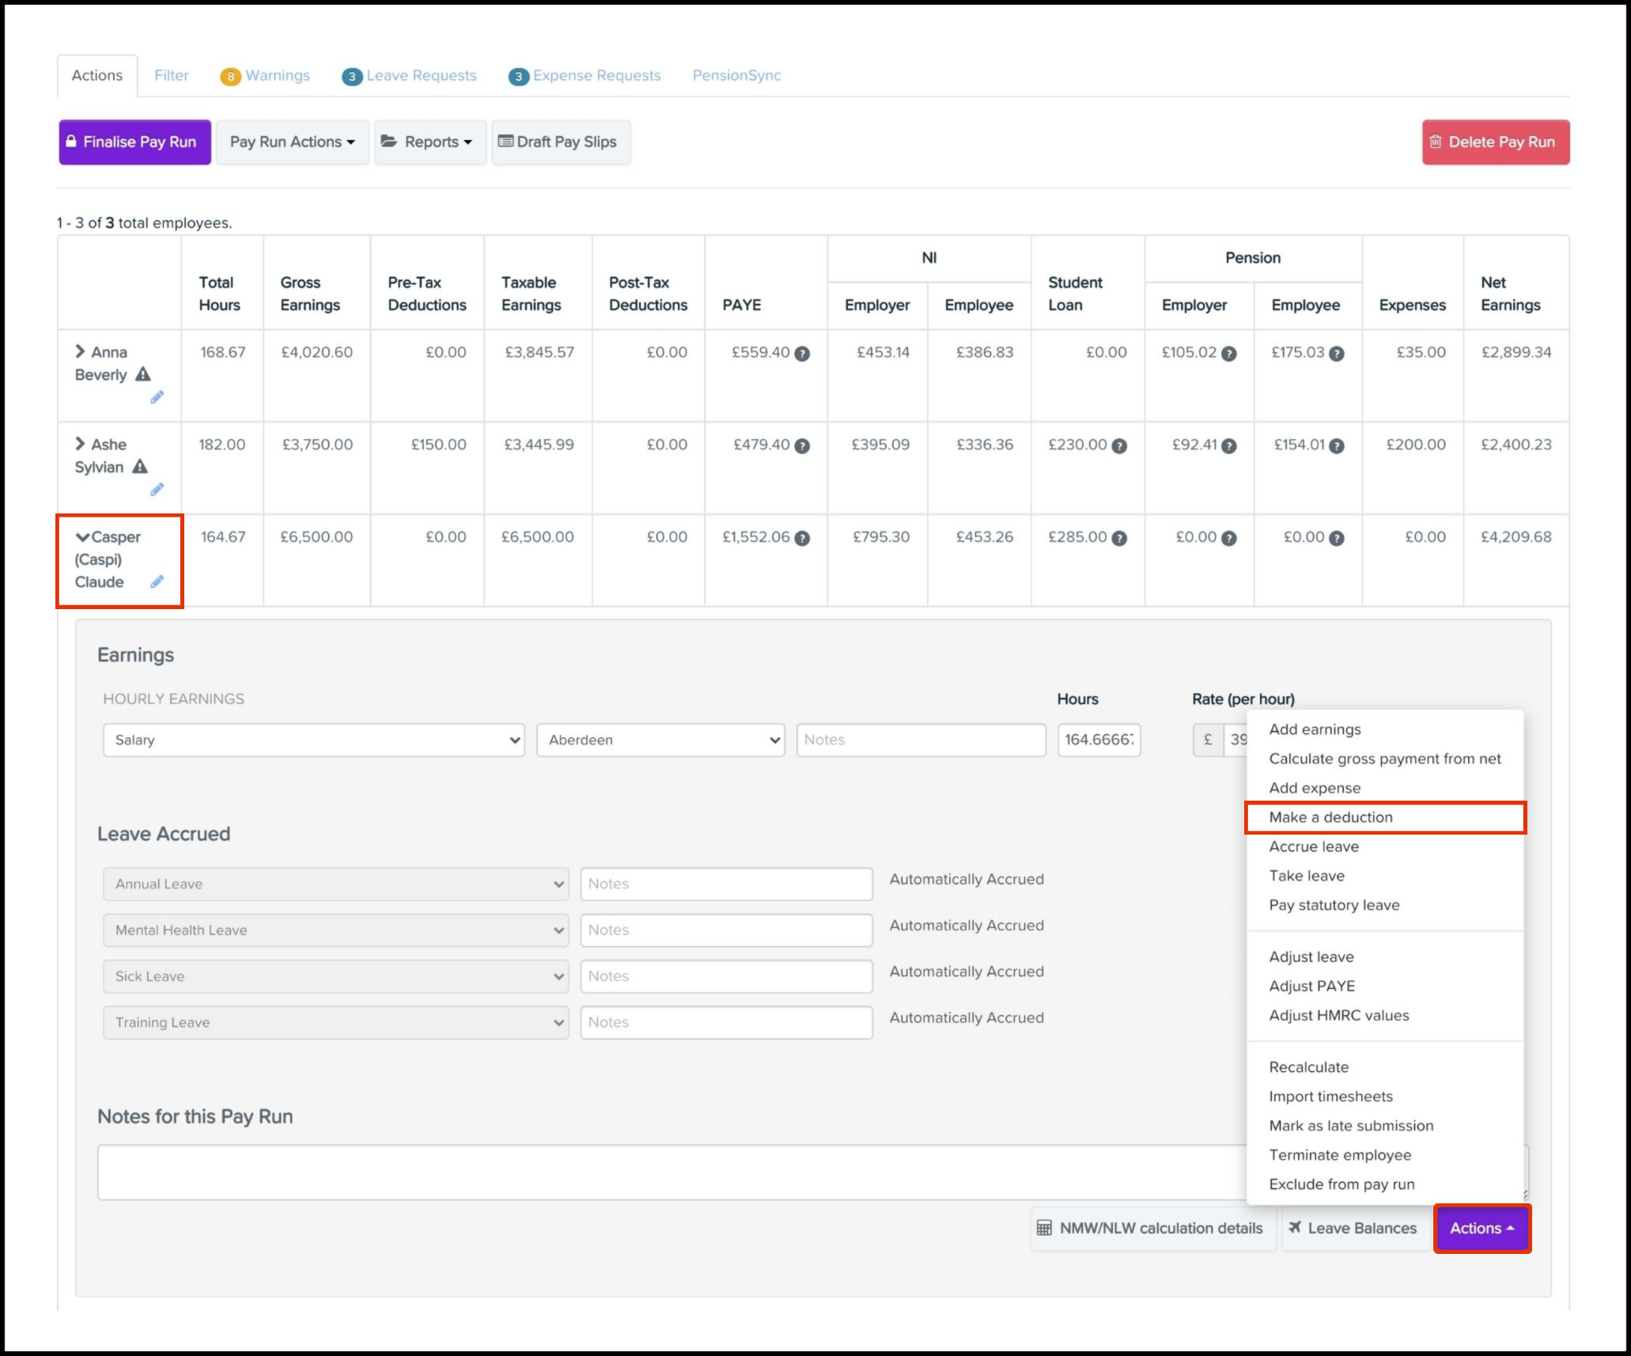Select Make a deduction menu item
The height and width of the screenshot is (1356, 1631).
coord(1330,817)
